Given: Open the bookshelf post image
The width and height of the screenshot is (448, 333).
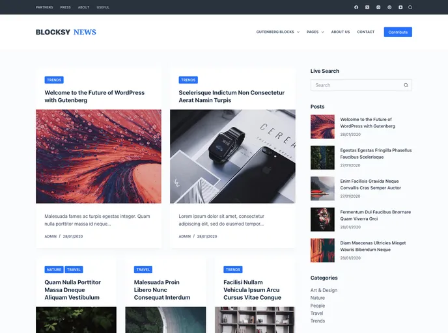Looking at the screenshot, I should (x=255, y=320).
